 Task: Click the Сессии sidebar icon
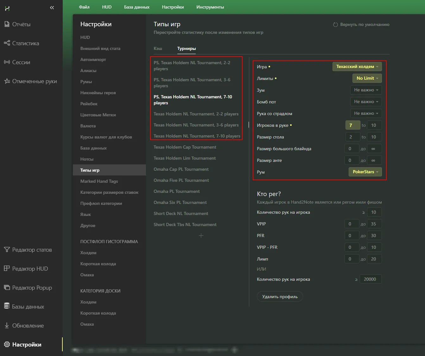pyautogui.click(x=7, y=62)
